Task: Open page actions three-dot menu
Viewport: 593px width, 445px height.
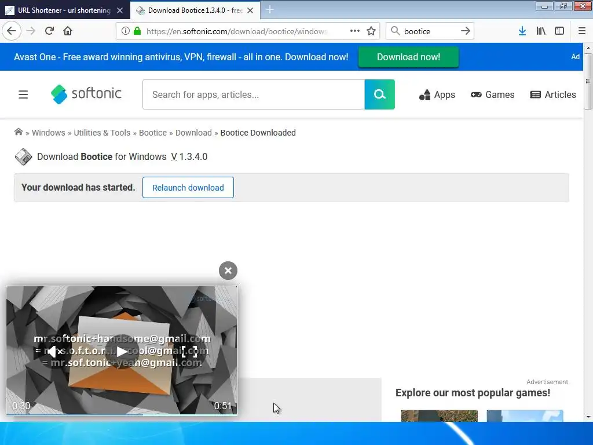Action: [x=355, y=31]
